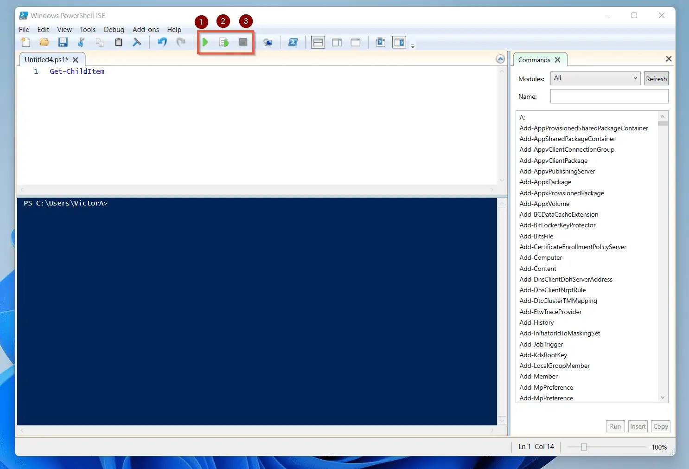Select Add-BCDataCacheExtension command
The height and width of the screenshot is (469, 689).
559,214
